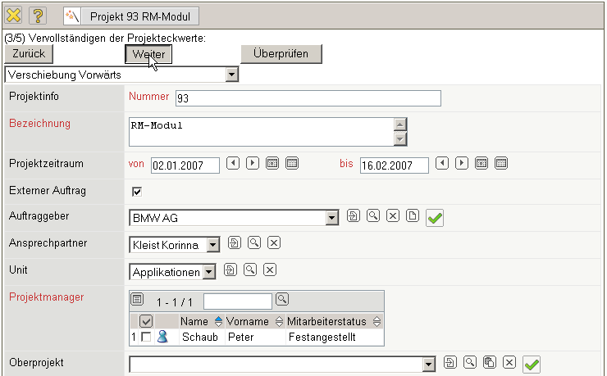Viewport: 607px width, 376px height.
Task: Sort table by Vorname column header
Action: pos(254,322)
